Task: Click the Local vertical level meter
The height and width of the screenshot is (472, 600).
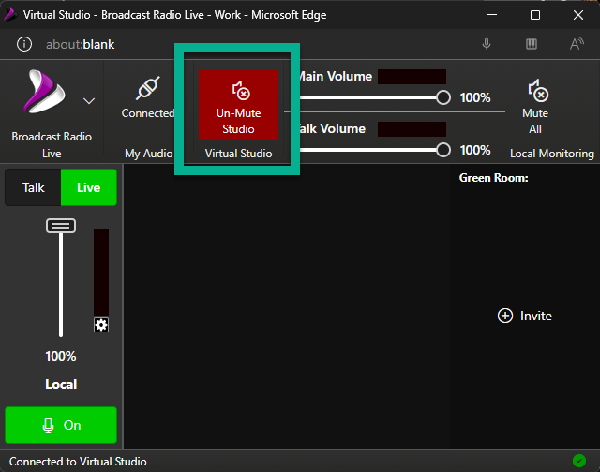Action: [101, 273]
